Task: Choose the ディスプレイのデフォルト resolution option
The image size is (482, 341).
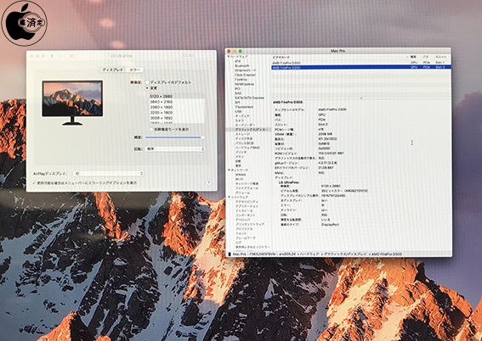Action: 147,82
